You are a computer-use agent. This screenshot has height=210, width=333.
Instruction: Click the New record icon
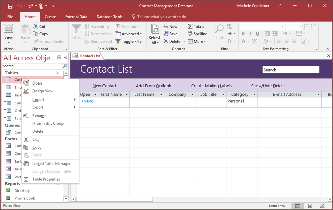click(x=166, y=26)
